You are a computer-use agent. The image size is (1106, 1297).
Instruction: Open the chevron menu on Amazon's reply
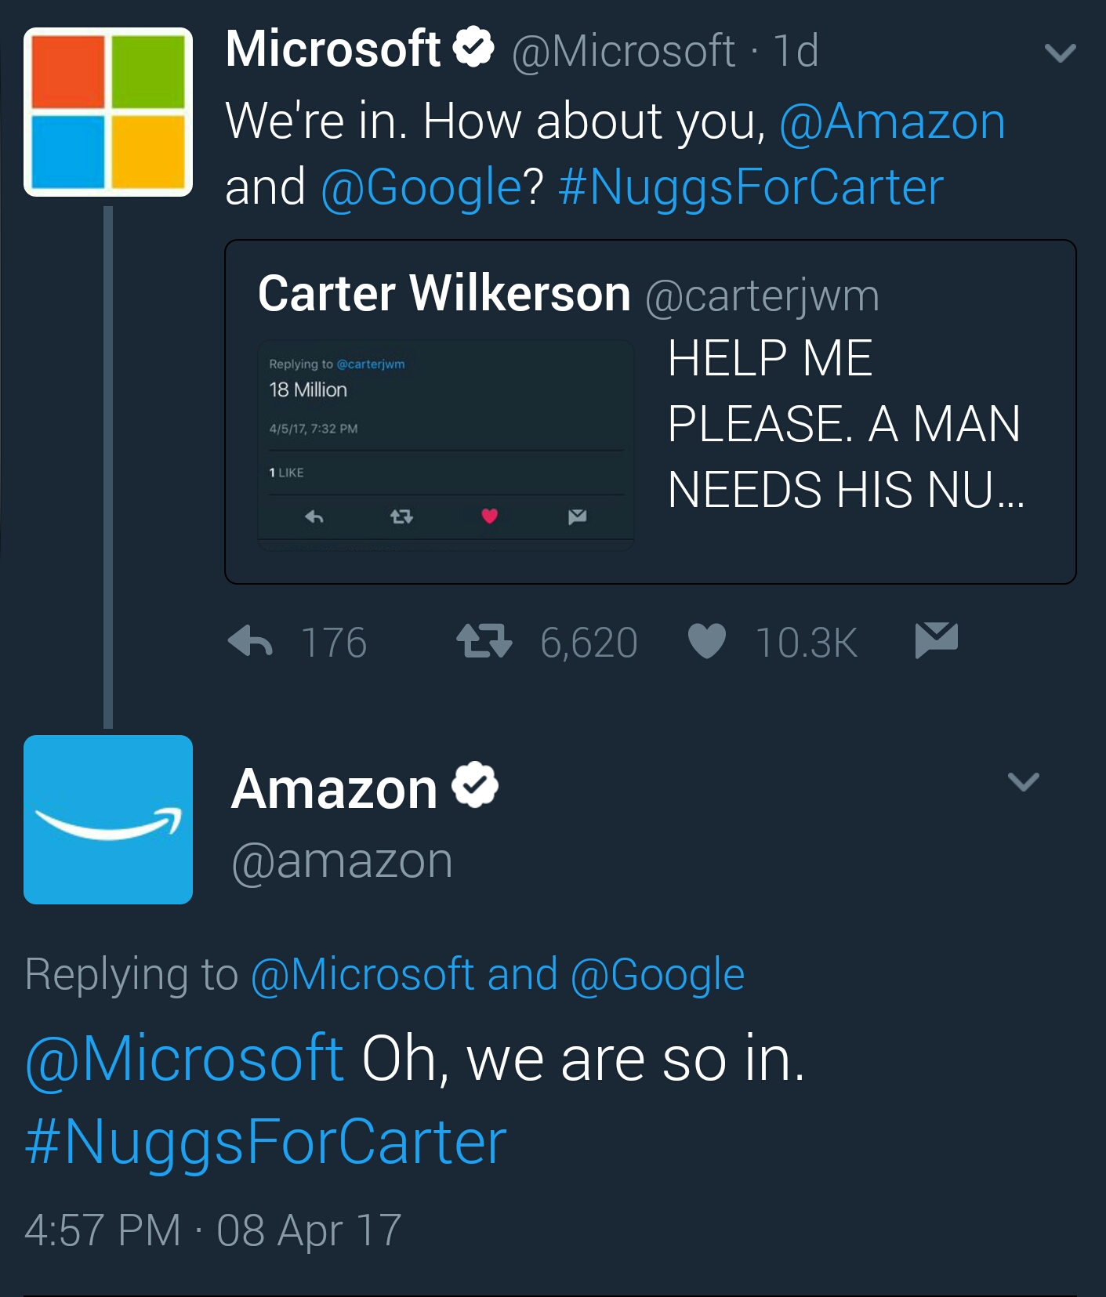click(1024, 782)
